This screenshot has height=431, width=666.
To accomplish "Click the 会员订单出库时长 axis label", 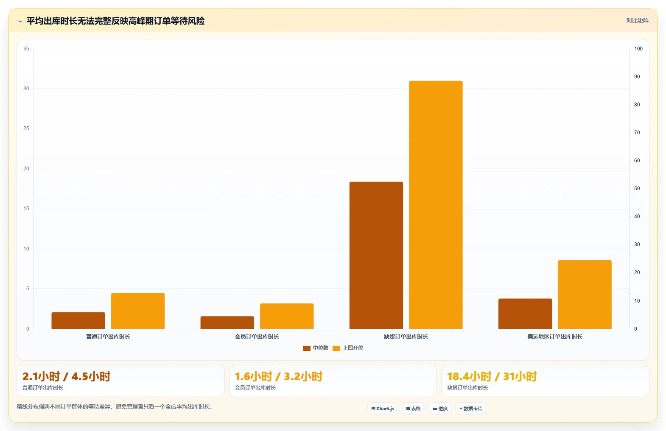I will (x=257, y=336).
